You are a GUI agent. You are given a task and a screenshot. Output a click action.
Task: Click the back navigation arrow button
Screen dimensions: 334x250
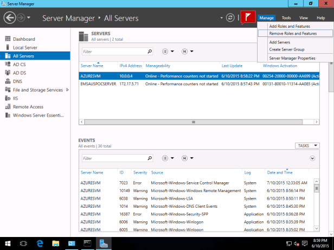pyautogui.click(x=10, y=18)
